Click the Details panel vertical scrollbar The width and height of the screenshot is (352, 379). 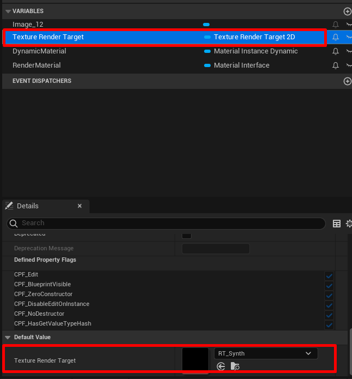[350, 352]
